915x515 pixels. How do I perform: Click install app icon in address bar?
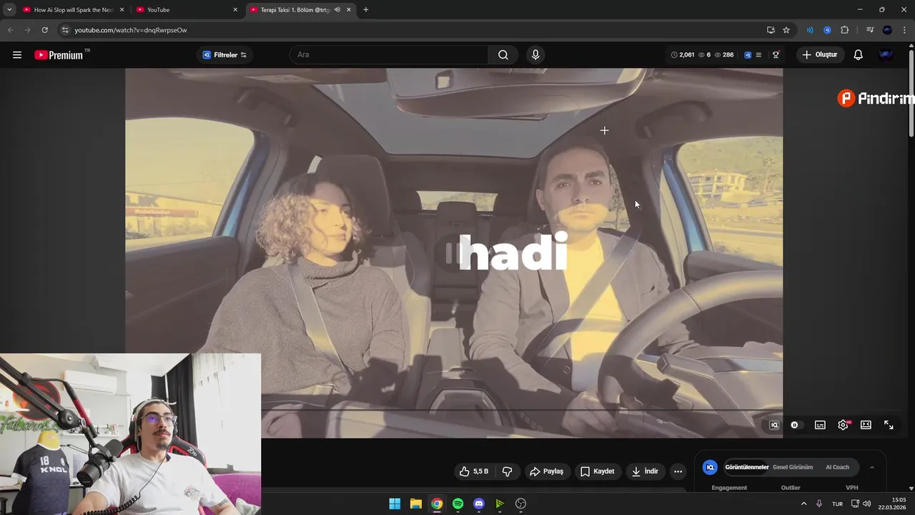click(x=771, y=30)
